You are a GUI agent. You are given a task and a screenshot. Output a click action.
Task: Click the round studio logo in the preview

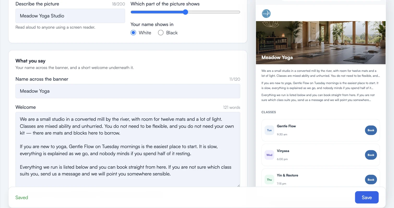266,14
